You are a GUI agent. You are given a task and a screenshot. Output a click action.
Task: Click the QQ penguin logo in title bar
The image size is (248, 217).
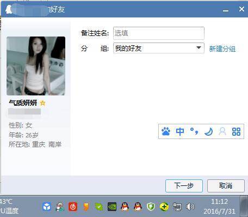[8, 9]
